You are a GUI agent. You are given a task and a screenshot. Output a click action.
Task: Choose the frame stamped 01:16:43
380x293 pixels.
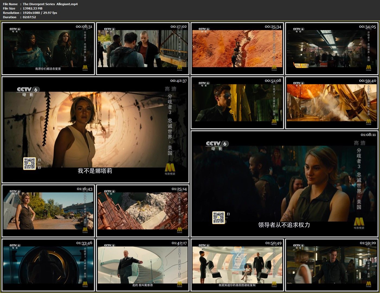(x=48, y=211)
